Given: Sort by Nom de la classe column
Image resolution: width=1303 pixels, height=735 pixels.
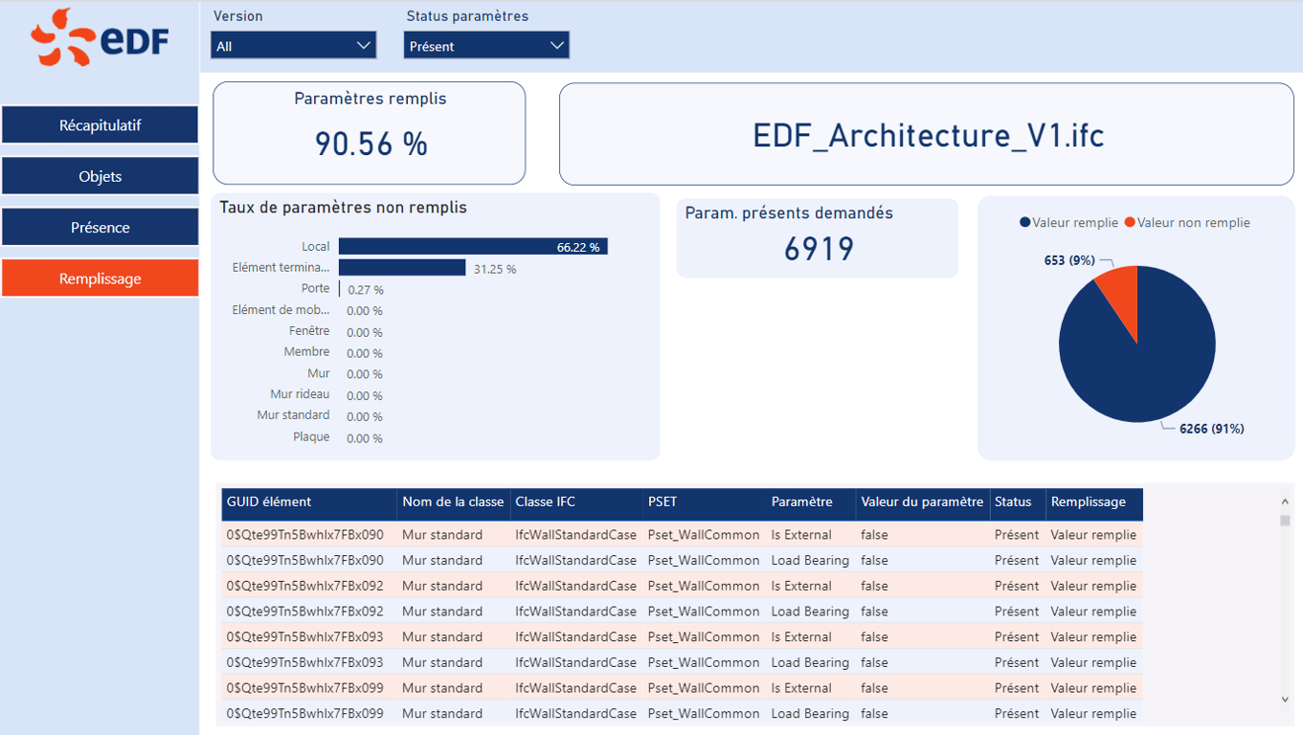Looking at the screenshot, I should 453,502.
